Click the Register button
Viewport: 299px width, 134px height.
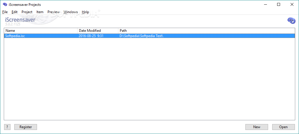[x=26, y=127]
